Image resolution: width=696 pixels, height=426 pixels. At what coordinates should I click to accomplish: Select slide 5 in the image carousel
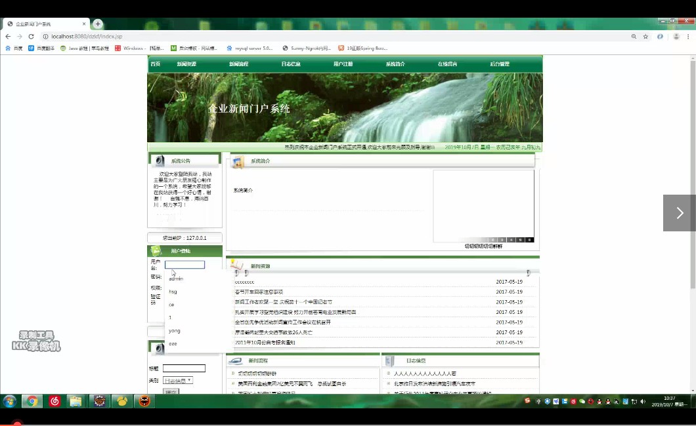point(520,240)
